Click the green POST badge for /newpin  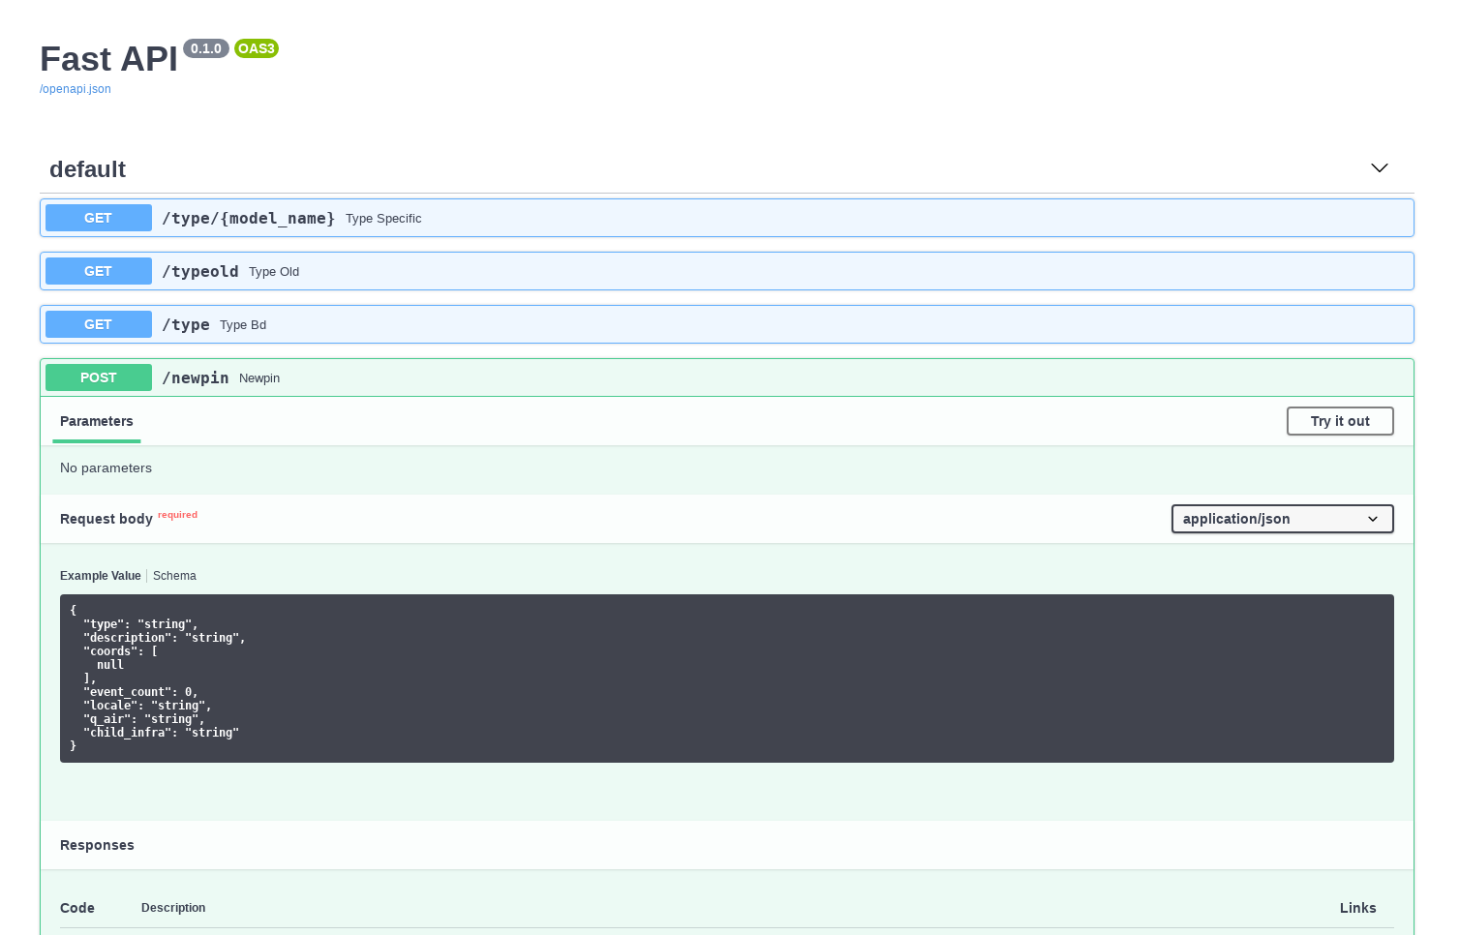(99, 377)
